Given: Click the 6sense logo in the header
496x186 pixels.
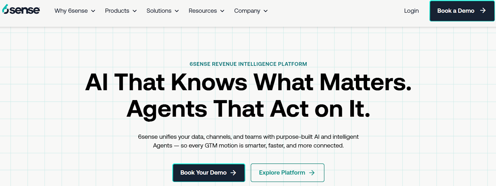Looking at the screenshot, I should point(21,10).
